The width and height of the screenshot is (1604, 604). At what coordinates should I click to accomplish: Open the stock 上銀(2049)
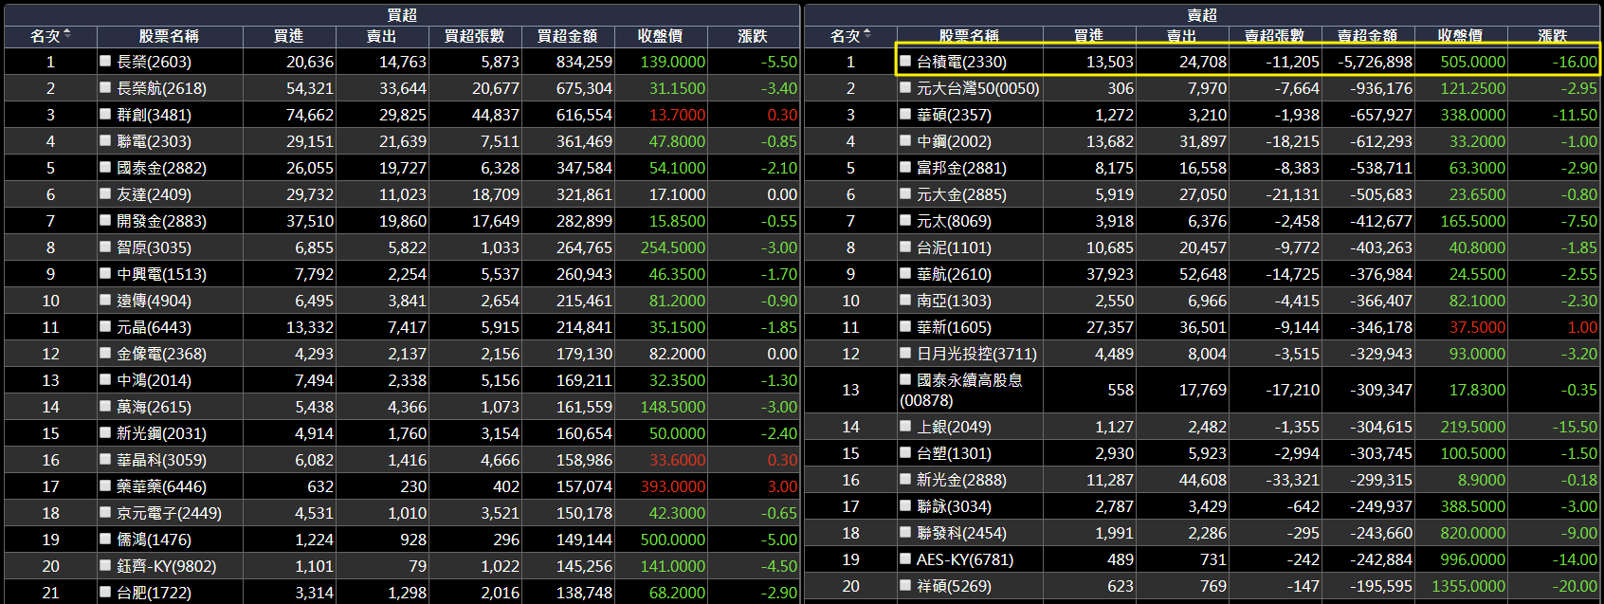[954, 427]
